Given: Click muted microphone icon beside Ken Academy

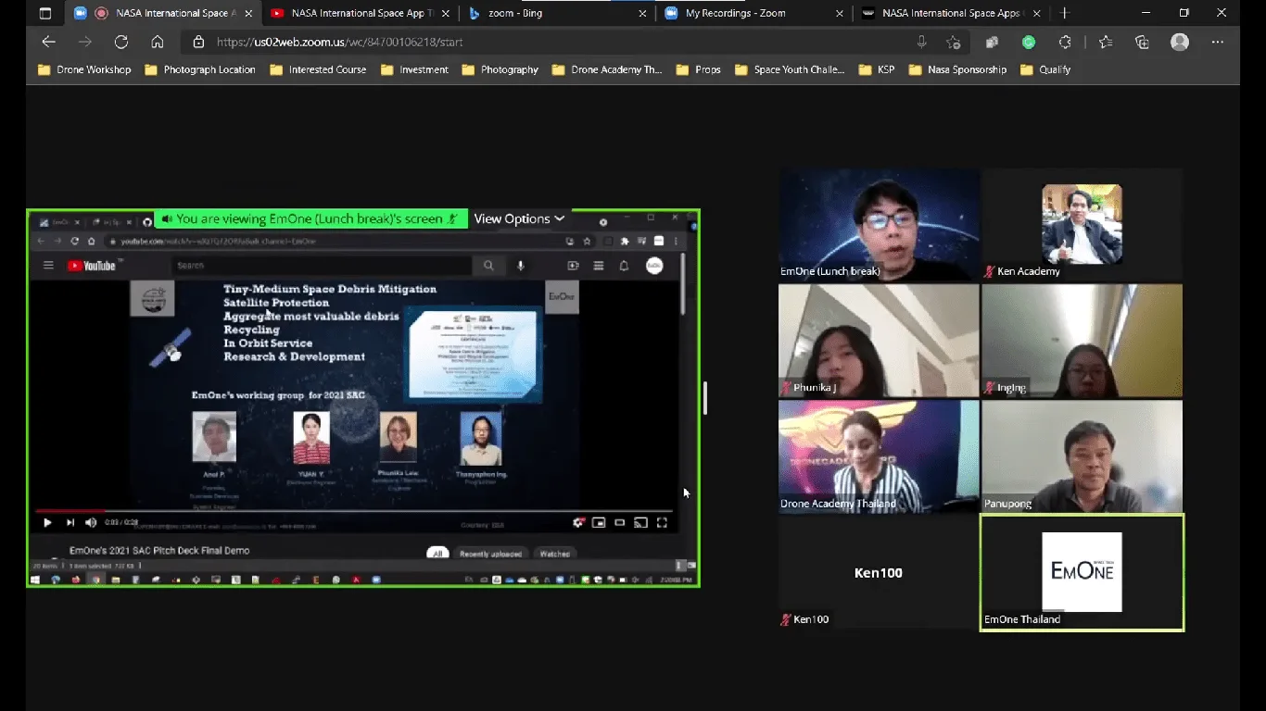Looking at the screenshot, I should coord(990,272).
